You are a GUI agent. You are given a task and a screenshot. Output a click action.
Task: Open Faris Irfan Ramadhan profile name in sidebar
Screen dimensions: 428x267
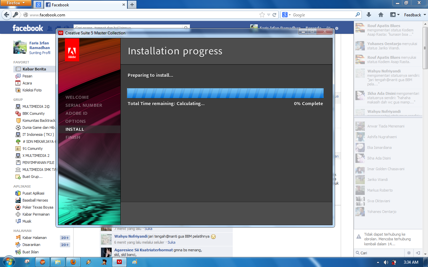coord(39,45)
